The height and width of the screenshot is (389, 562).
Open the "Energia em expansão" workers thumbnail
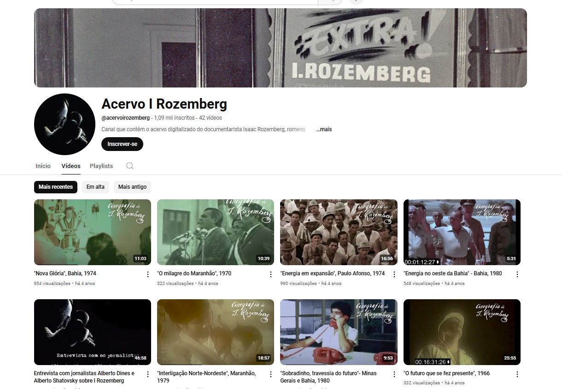click(339, 232)
